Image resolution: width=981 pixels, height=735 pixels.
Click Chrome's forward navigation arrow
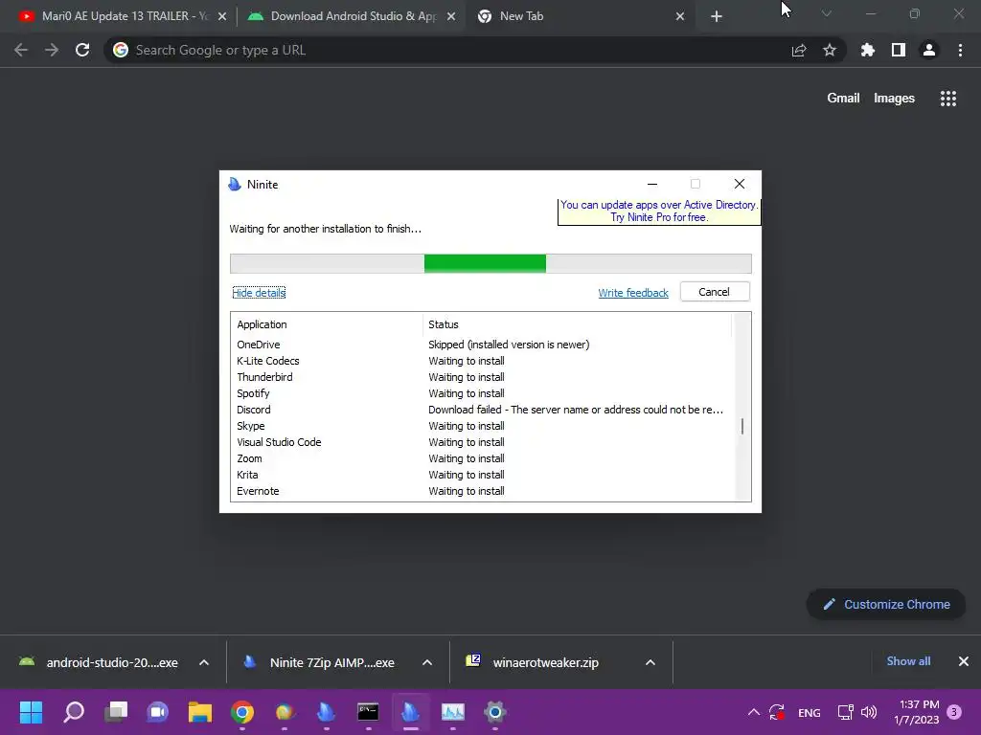52,50
